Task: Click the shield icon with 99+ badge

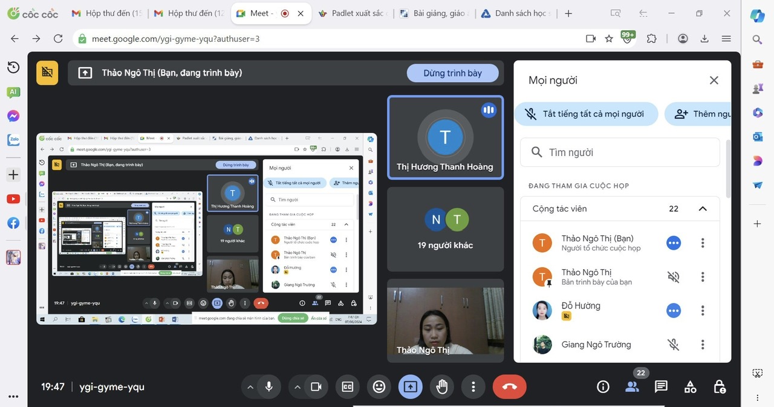Action: 628,38
